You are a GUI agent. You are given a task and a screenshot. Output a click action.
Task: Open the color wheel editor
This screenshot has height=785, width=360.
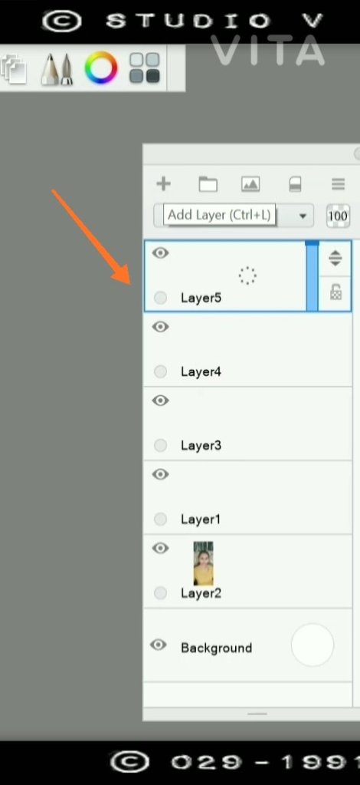(x=101, y=68)
